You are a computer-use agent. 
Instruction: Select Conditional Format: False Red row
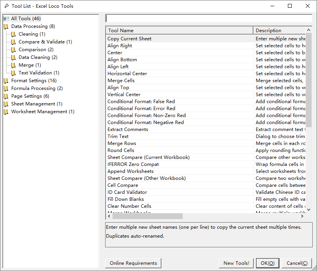206,102
